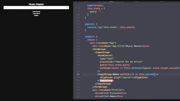This screenshot has height=101, width=180.
Task: Click the <FormControl tag line
Action: pos(105,56)
